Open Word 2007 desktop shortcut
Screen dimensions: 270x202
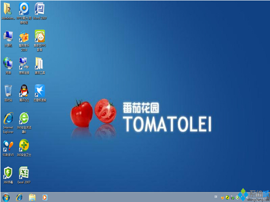(40, 9)
